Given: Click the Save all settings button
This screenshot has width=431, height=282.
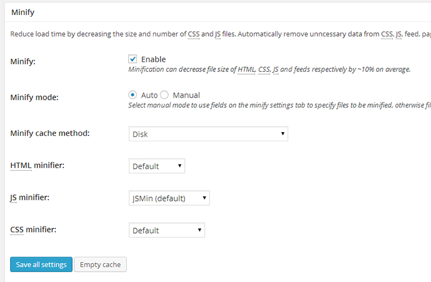Looking at the screenshot, I should 41,264.
